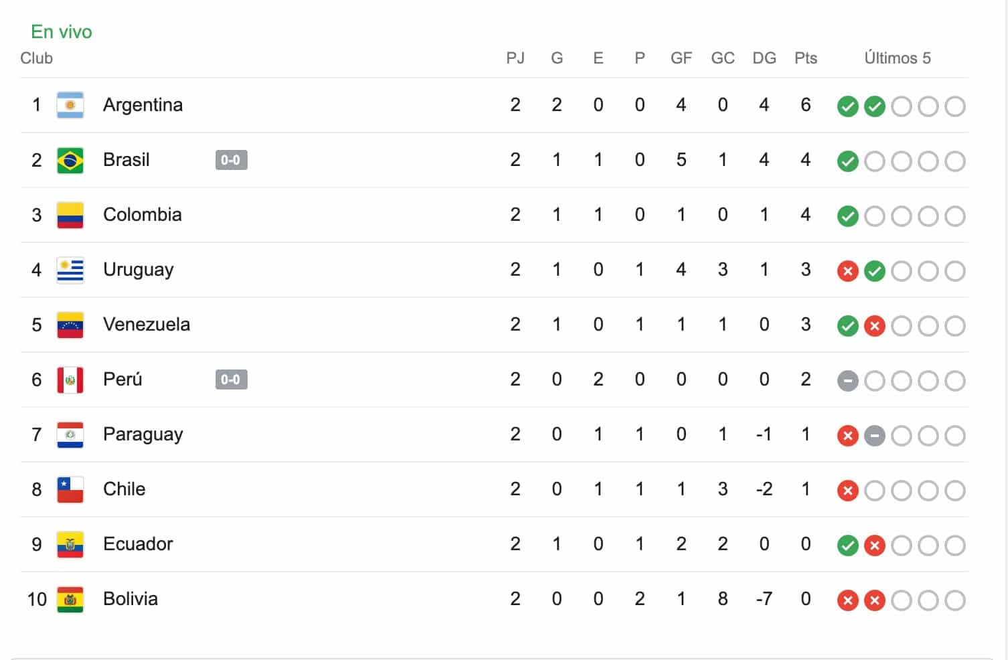Click Perú's live 0-0 score badge
The width and height of the screenshot is (1008, 660).
coord(231,380)
